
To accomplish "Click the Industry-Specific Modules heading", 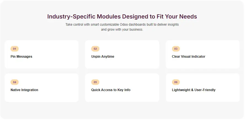I will 122,17.
